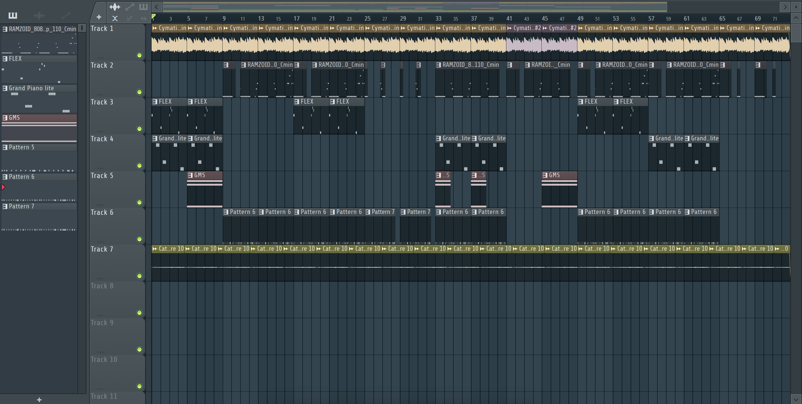Select the FLEX pattern in the picker

[39, 59]
